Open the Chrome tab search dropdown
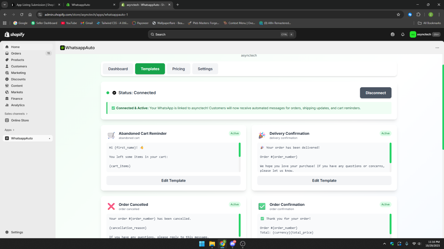444x249 pixels. (x=5, y=5)
